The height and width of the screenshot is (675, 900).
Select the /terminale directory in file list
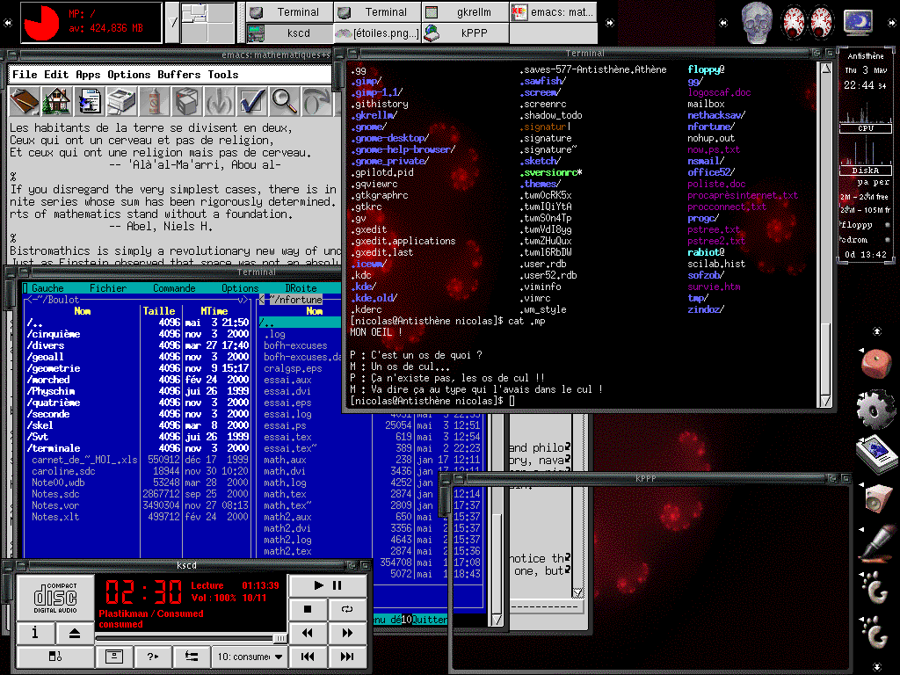point(54,448)
